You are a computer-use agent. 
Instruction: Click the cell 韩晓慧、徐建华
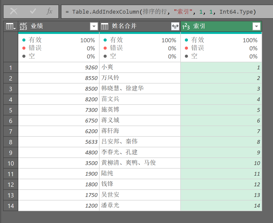click(x=140, y=89)
